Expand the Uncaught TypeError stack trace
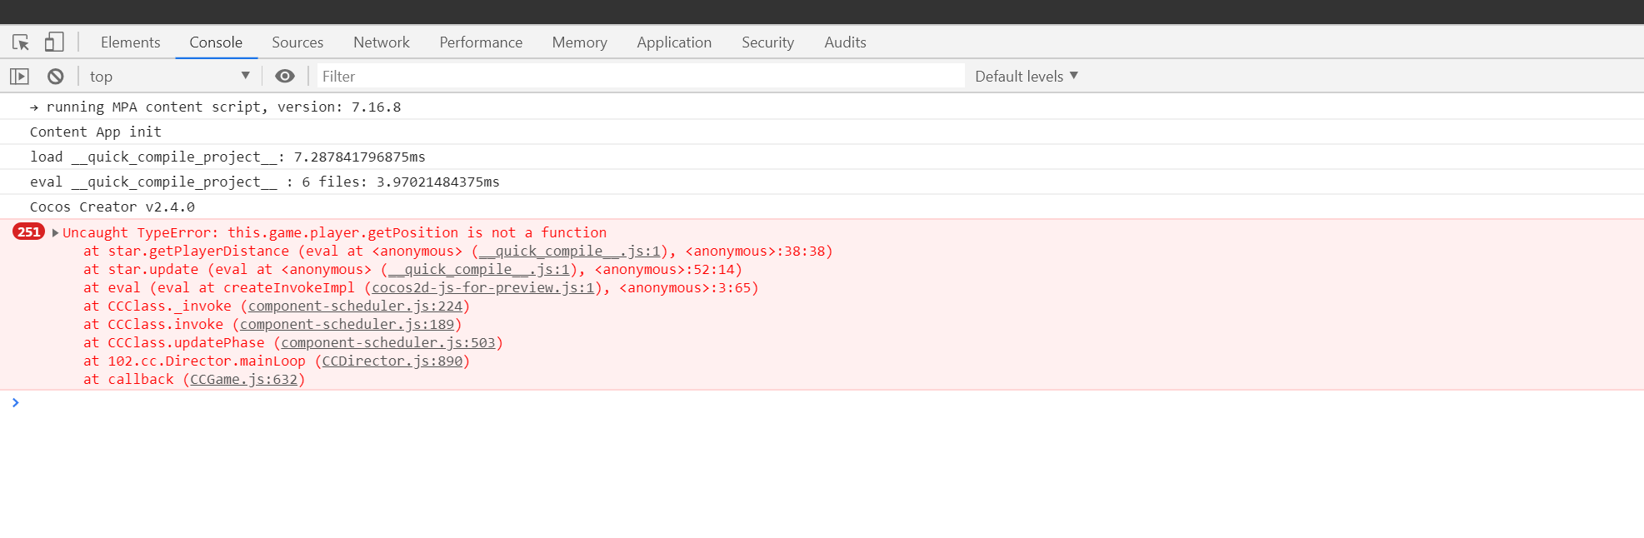The height and width of the screenshot is (538, 1644). 55,233
